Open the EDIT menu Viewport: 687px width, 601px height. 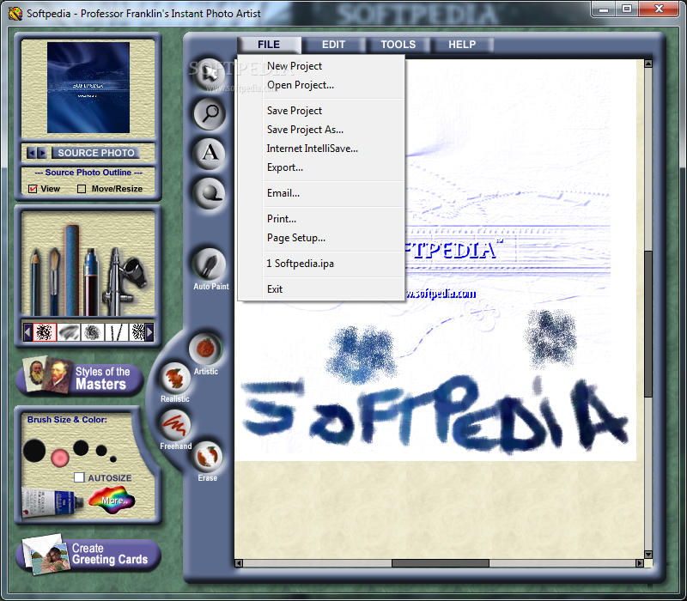pyautogui.click(x=333, y=45)
